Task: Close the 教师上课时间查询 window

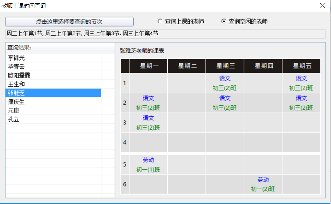Action: (x=322, y=6)
